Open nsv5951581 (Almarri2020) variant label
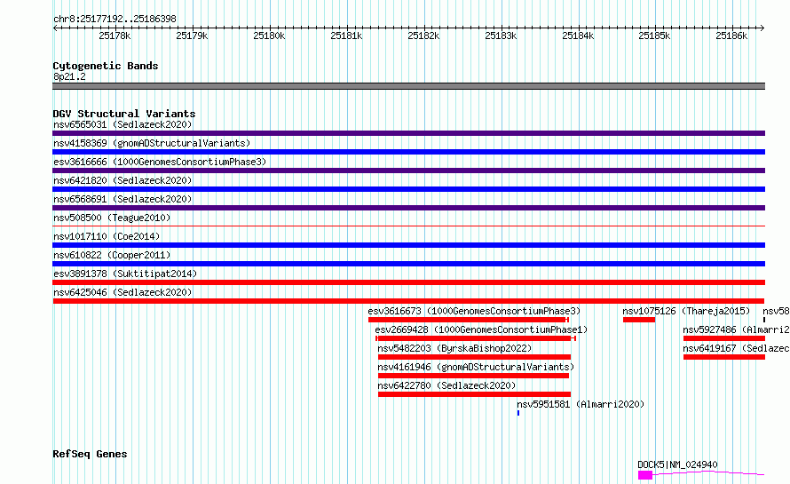The width and height of the screenshot is (790, 484). pos(581,404)
